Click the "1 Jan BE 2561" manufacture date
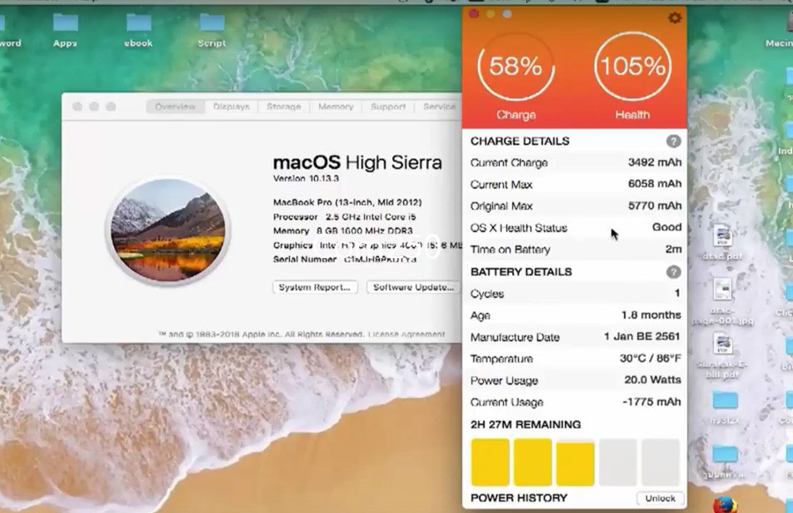Viewport: 793px width, 513px height. (x=642, y=336)
